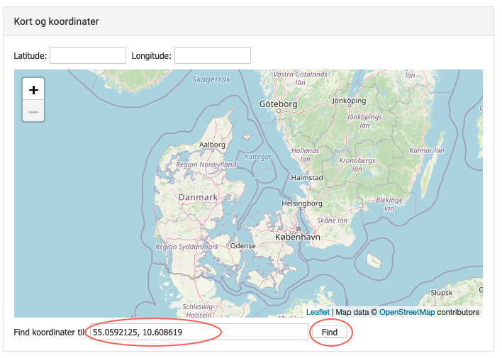Viewport: 502px width, 358px height.
Task: Focus the 'Find koordinater til' search field
Action: tap(199, 332)
